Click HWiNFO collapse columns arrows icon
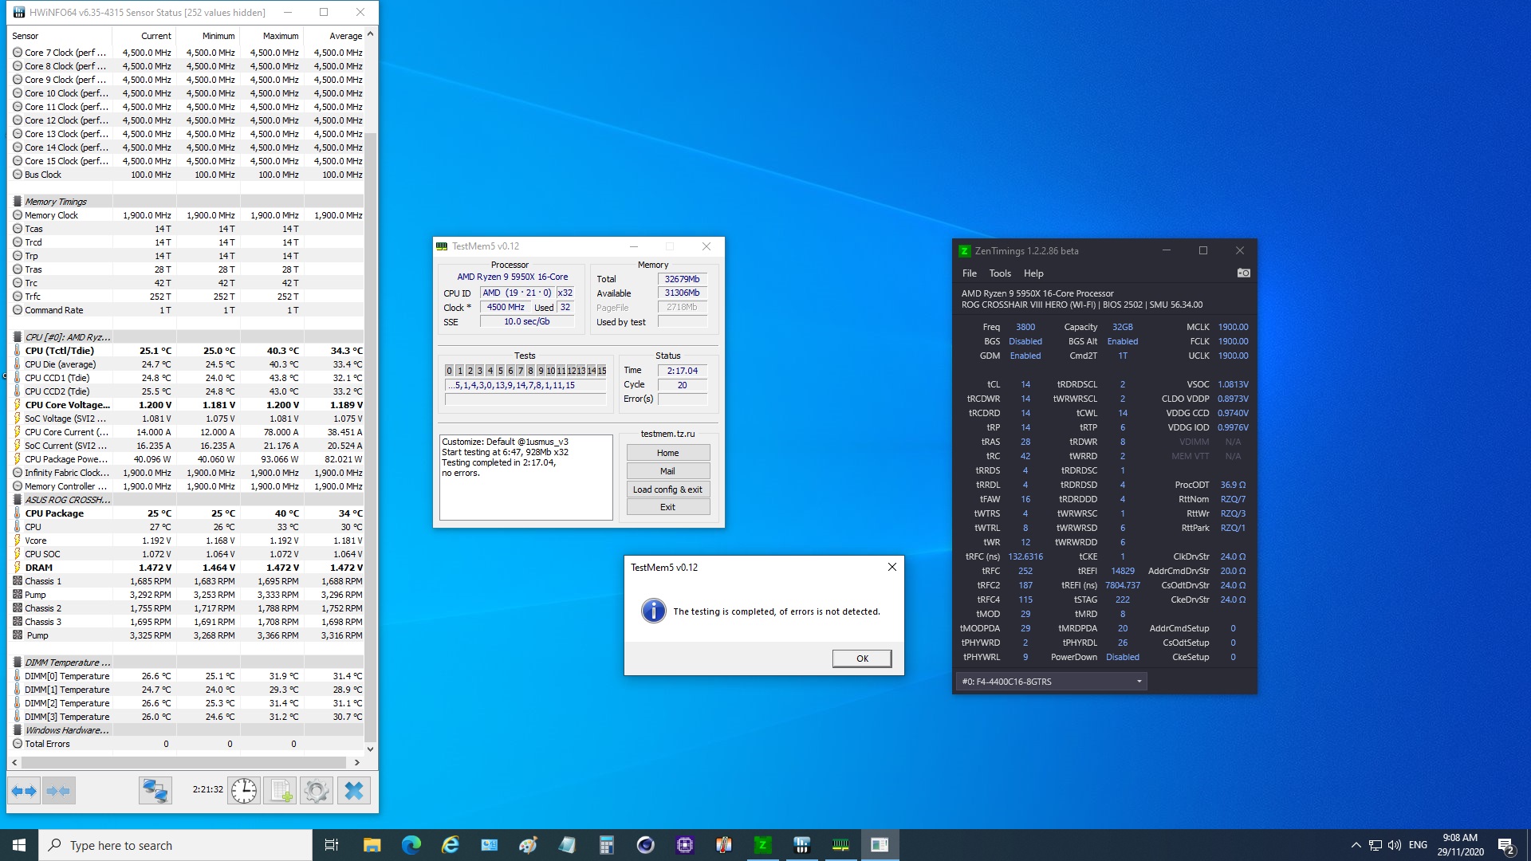Screen dimensions: 1531x861 coord(58,791)
